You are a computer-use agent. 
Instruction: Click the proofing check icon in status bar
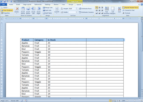[22, 101]
